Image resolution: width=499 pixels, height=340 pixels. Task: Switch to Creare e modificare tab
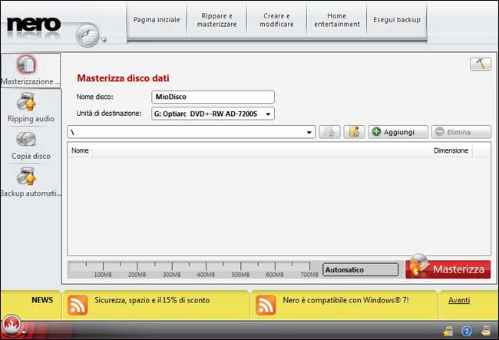(x=276, y=19)
